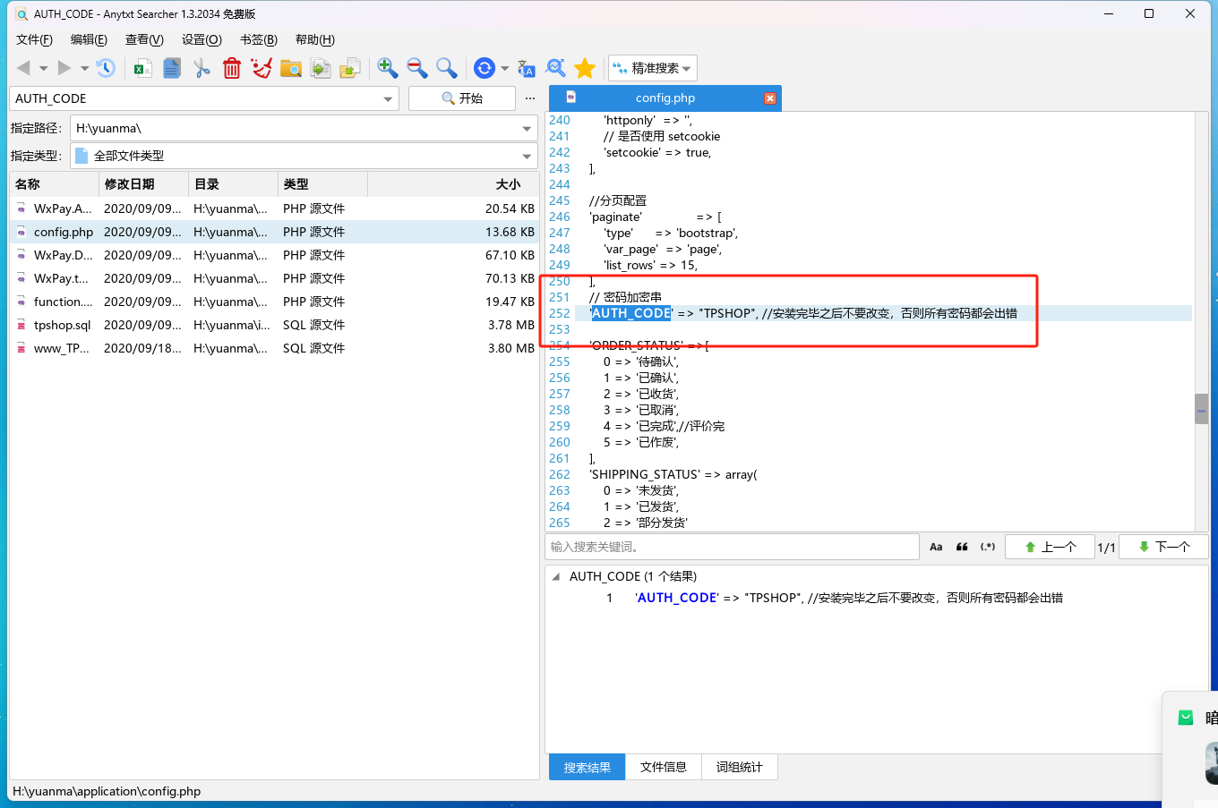The image size is (1218, 808).
Task: Switch to the 文件信息 tab
Action: click(663, 767)
